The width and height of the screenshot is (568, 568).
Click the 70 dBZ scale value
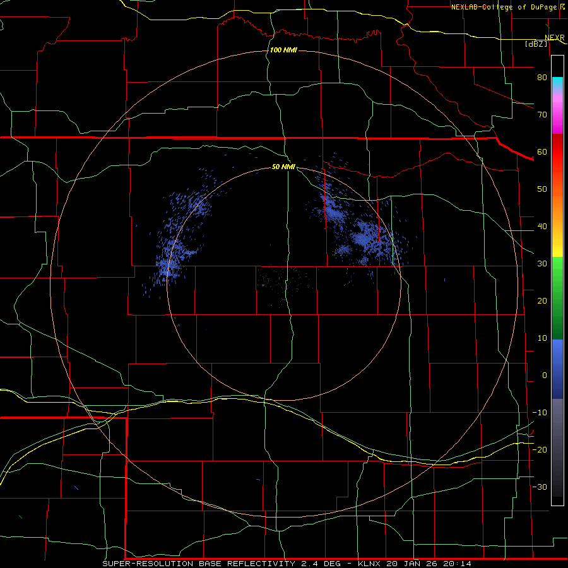tap(542, 114)
